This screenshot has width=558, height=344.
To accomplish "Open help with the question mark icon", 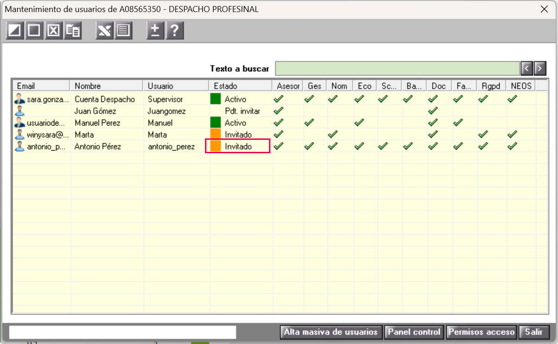I will (175, 31).
